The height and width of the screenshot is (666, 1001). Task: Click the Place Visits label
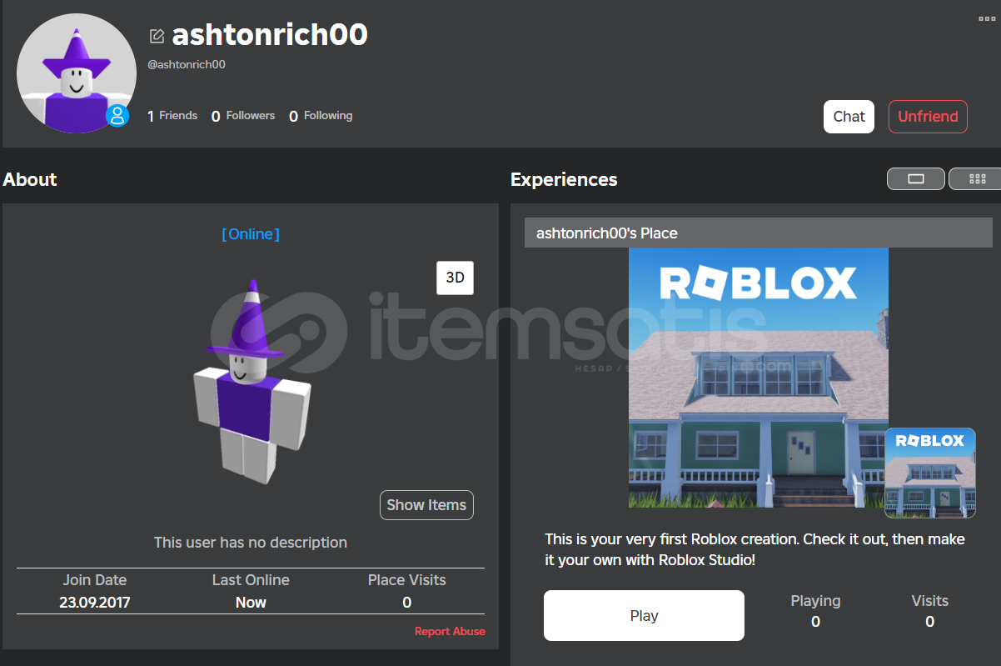(x=407, y=580)
